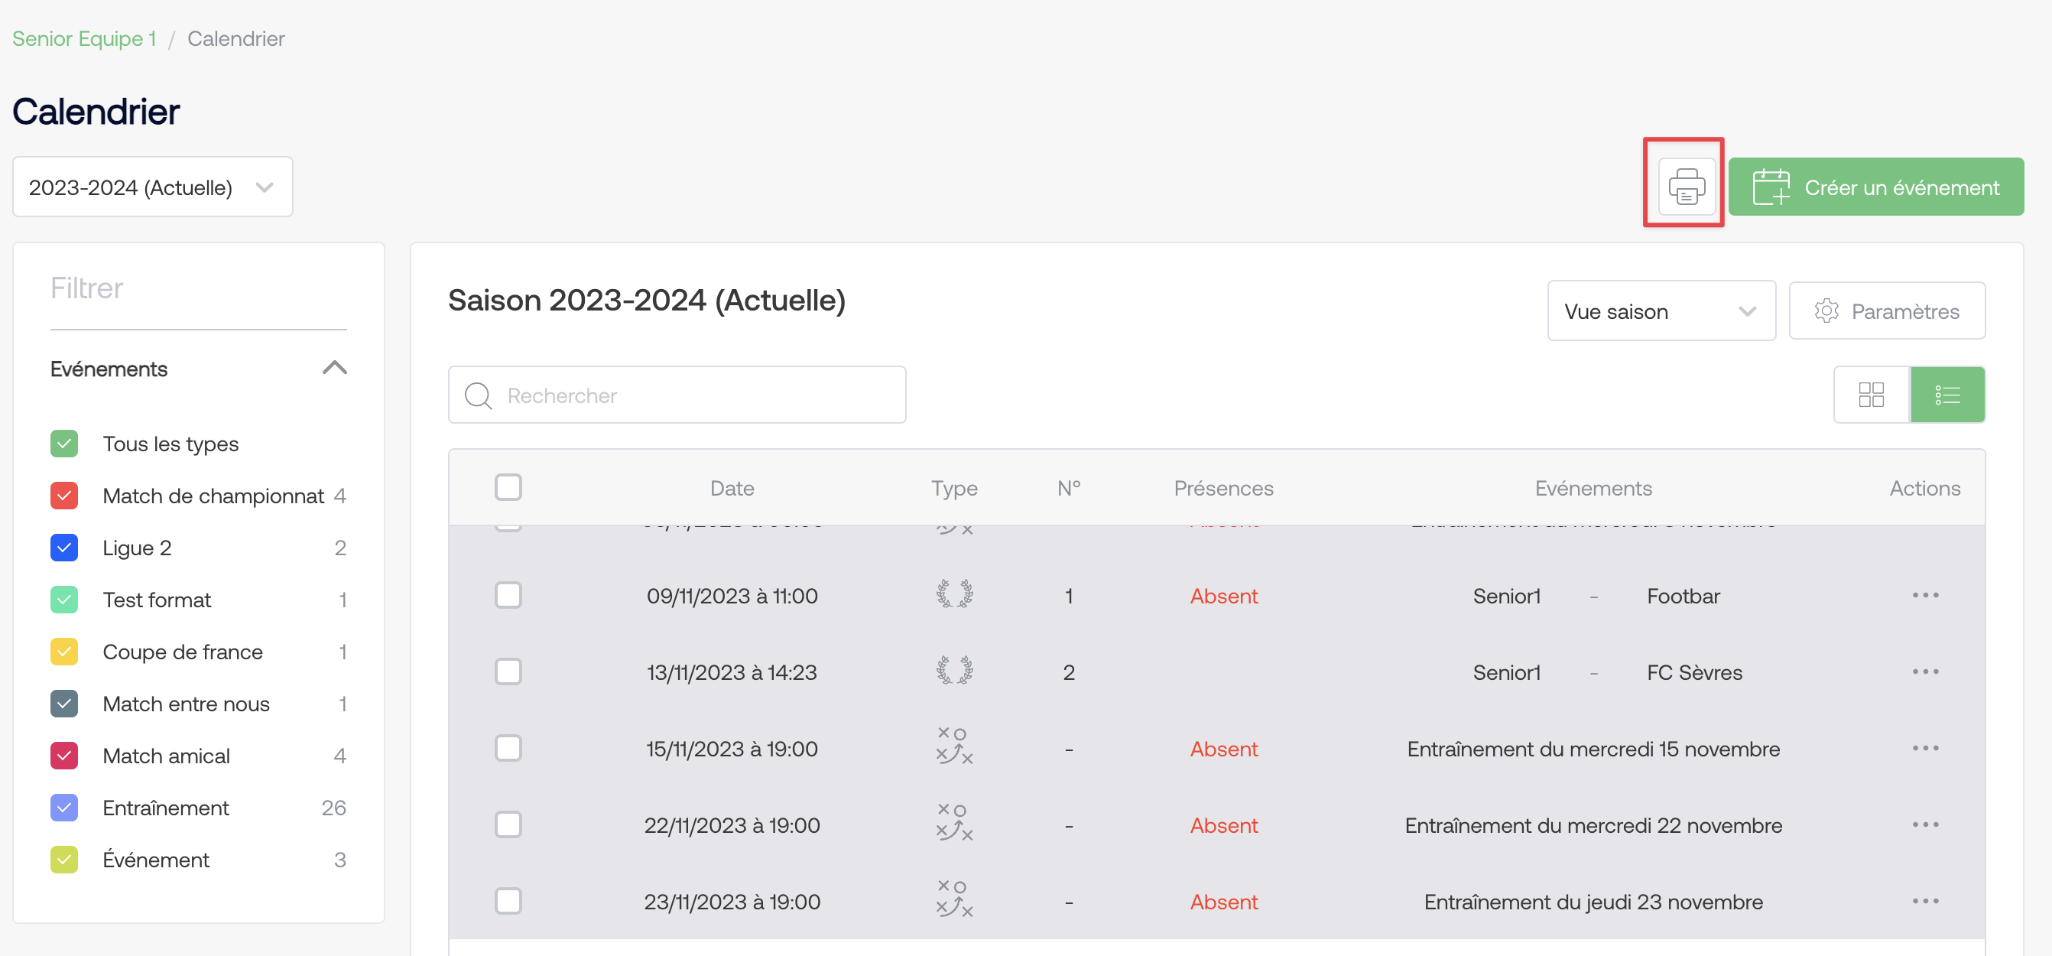This screenshot has height=956, width=2052.
Task: Uncheck Test format filter
Action: tap(63, 599)
